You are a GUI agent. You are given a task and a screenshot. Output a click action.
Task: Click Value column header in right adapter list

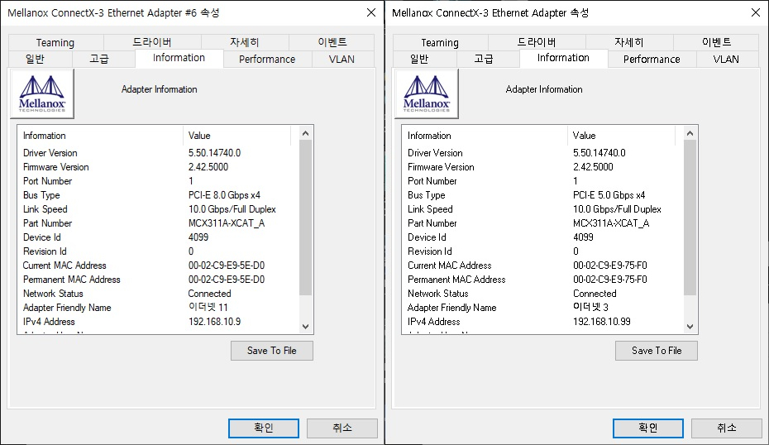click(x=621, y=136)
